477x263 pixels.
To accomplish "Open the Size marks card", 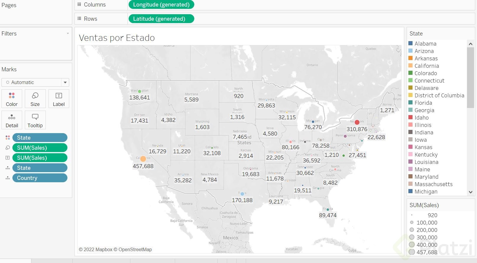I will (x=35, y=99).
